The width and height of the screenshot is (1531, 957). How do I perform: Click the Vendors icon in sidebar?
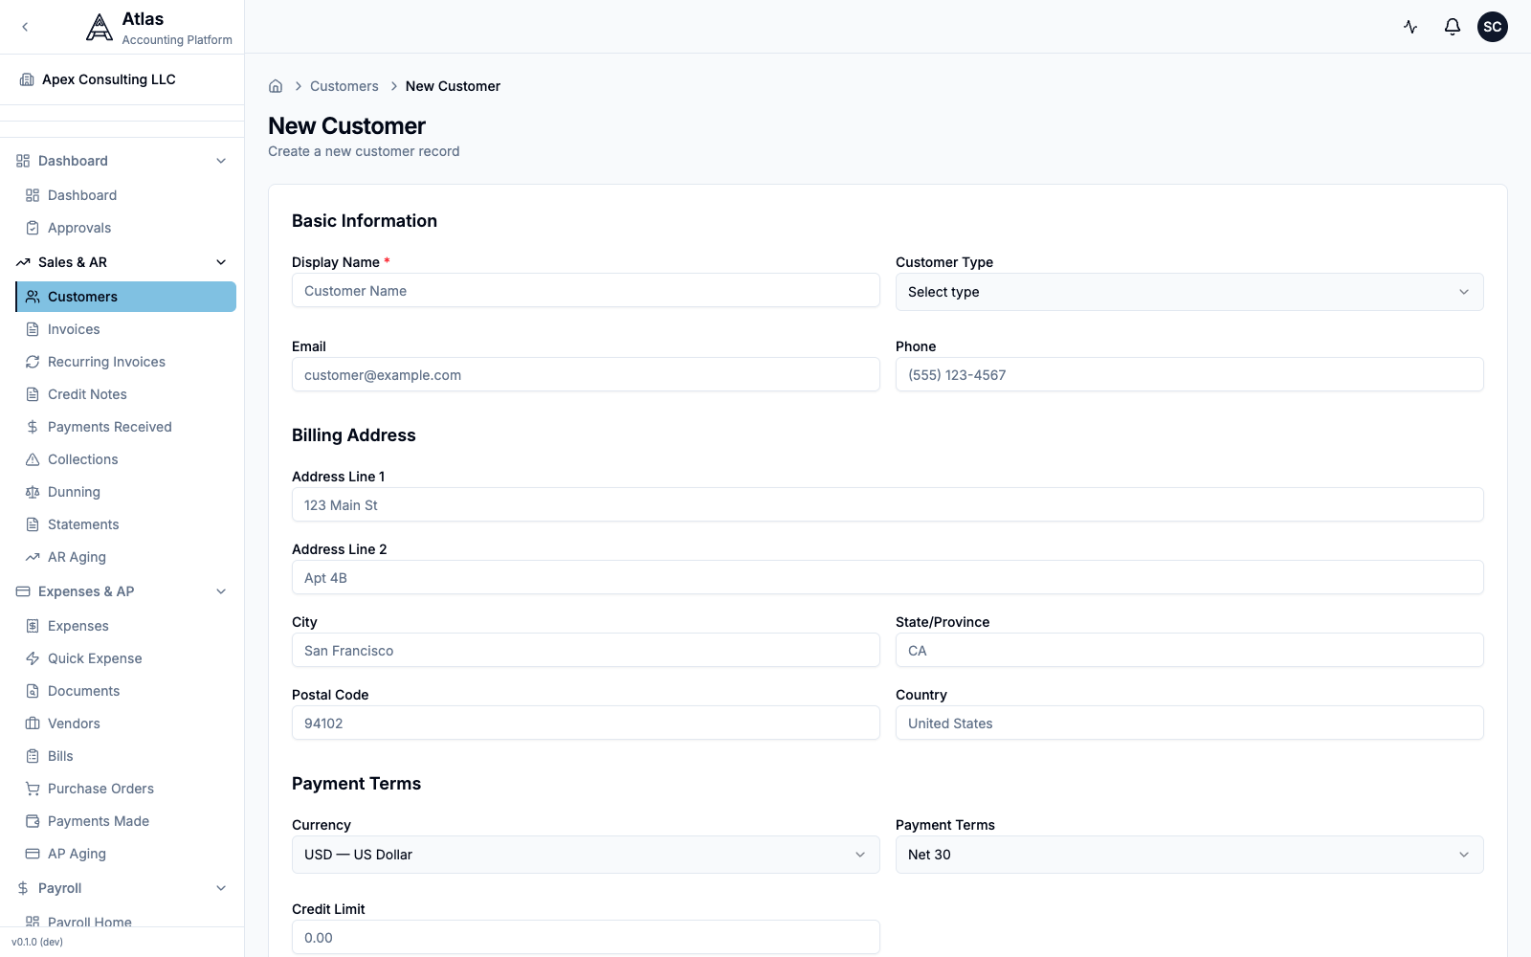pyautogui.click(x=33, y=723)
